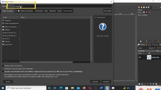
Task: Duplicate layer icon in Layers panel
Action: pos(151,84)
